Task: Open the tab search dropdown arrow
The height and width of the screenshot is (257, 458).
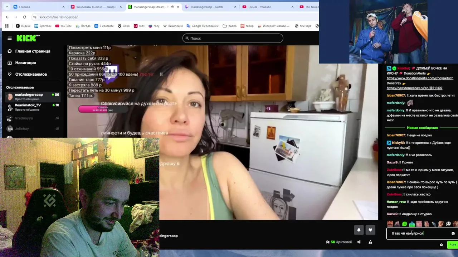Action: [6, 7]
